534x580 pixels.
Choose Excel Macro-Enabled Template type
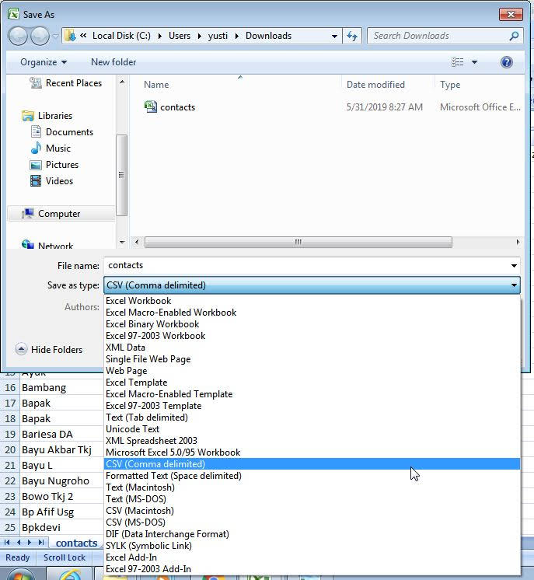click(x=312, y=394)
